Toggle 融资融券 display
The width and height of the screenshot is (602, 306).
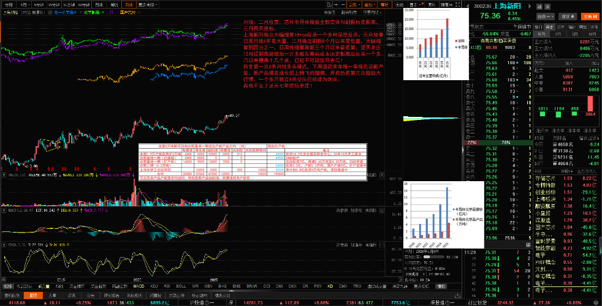click(350, 13)
